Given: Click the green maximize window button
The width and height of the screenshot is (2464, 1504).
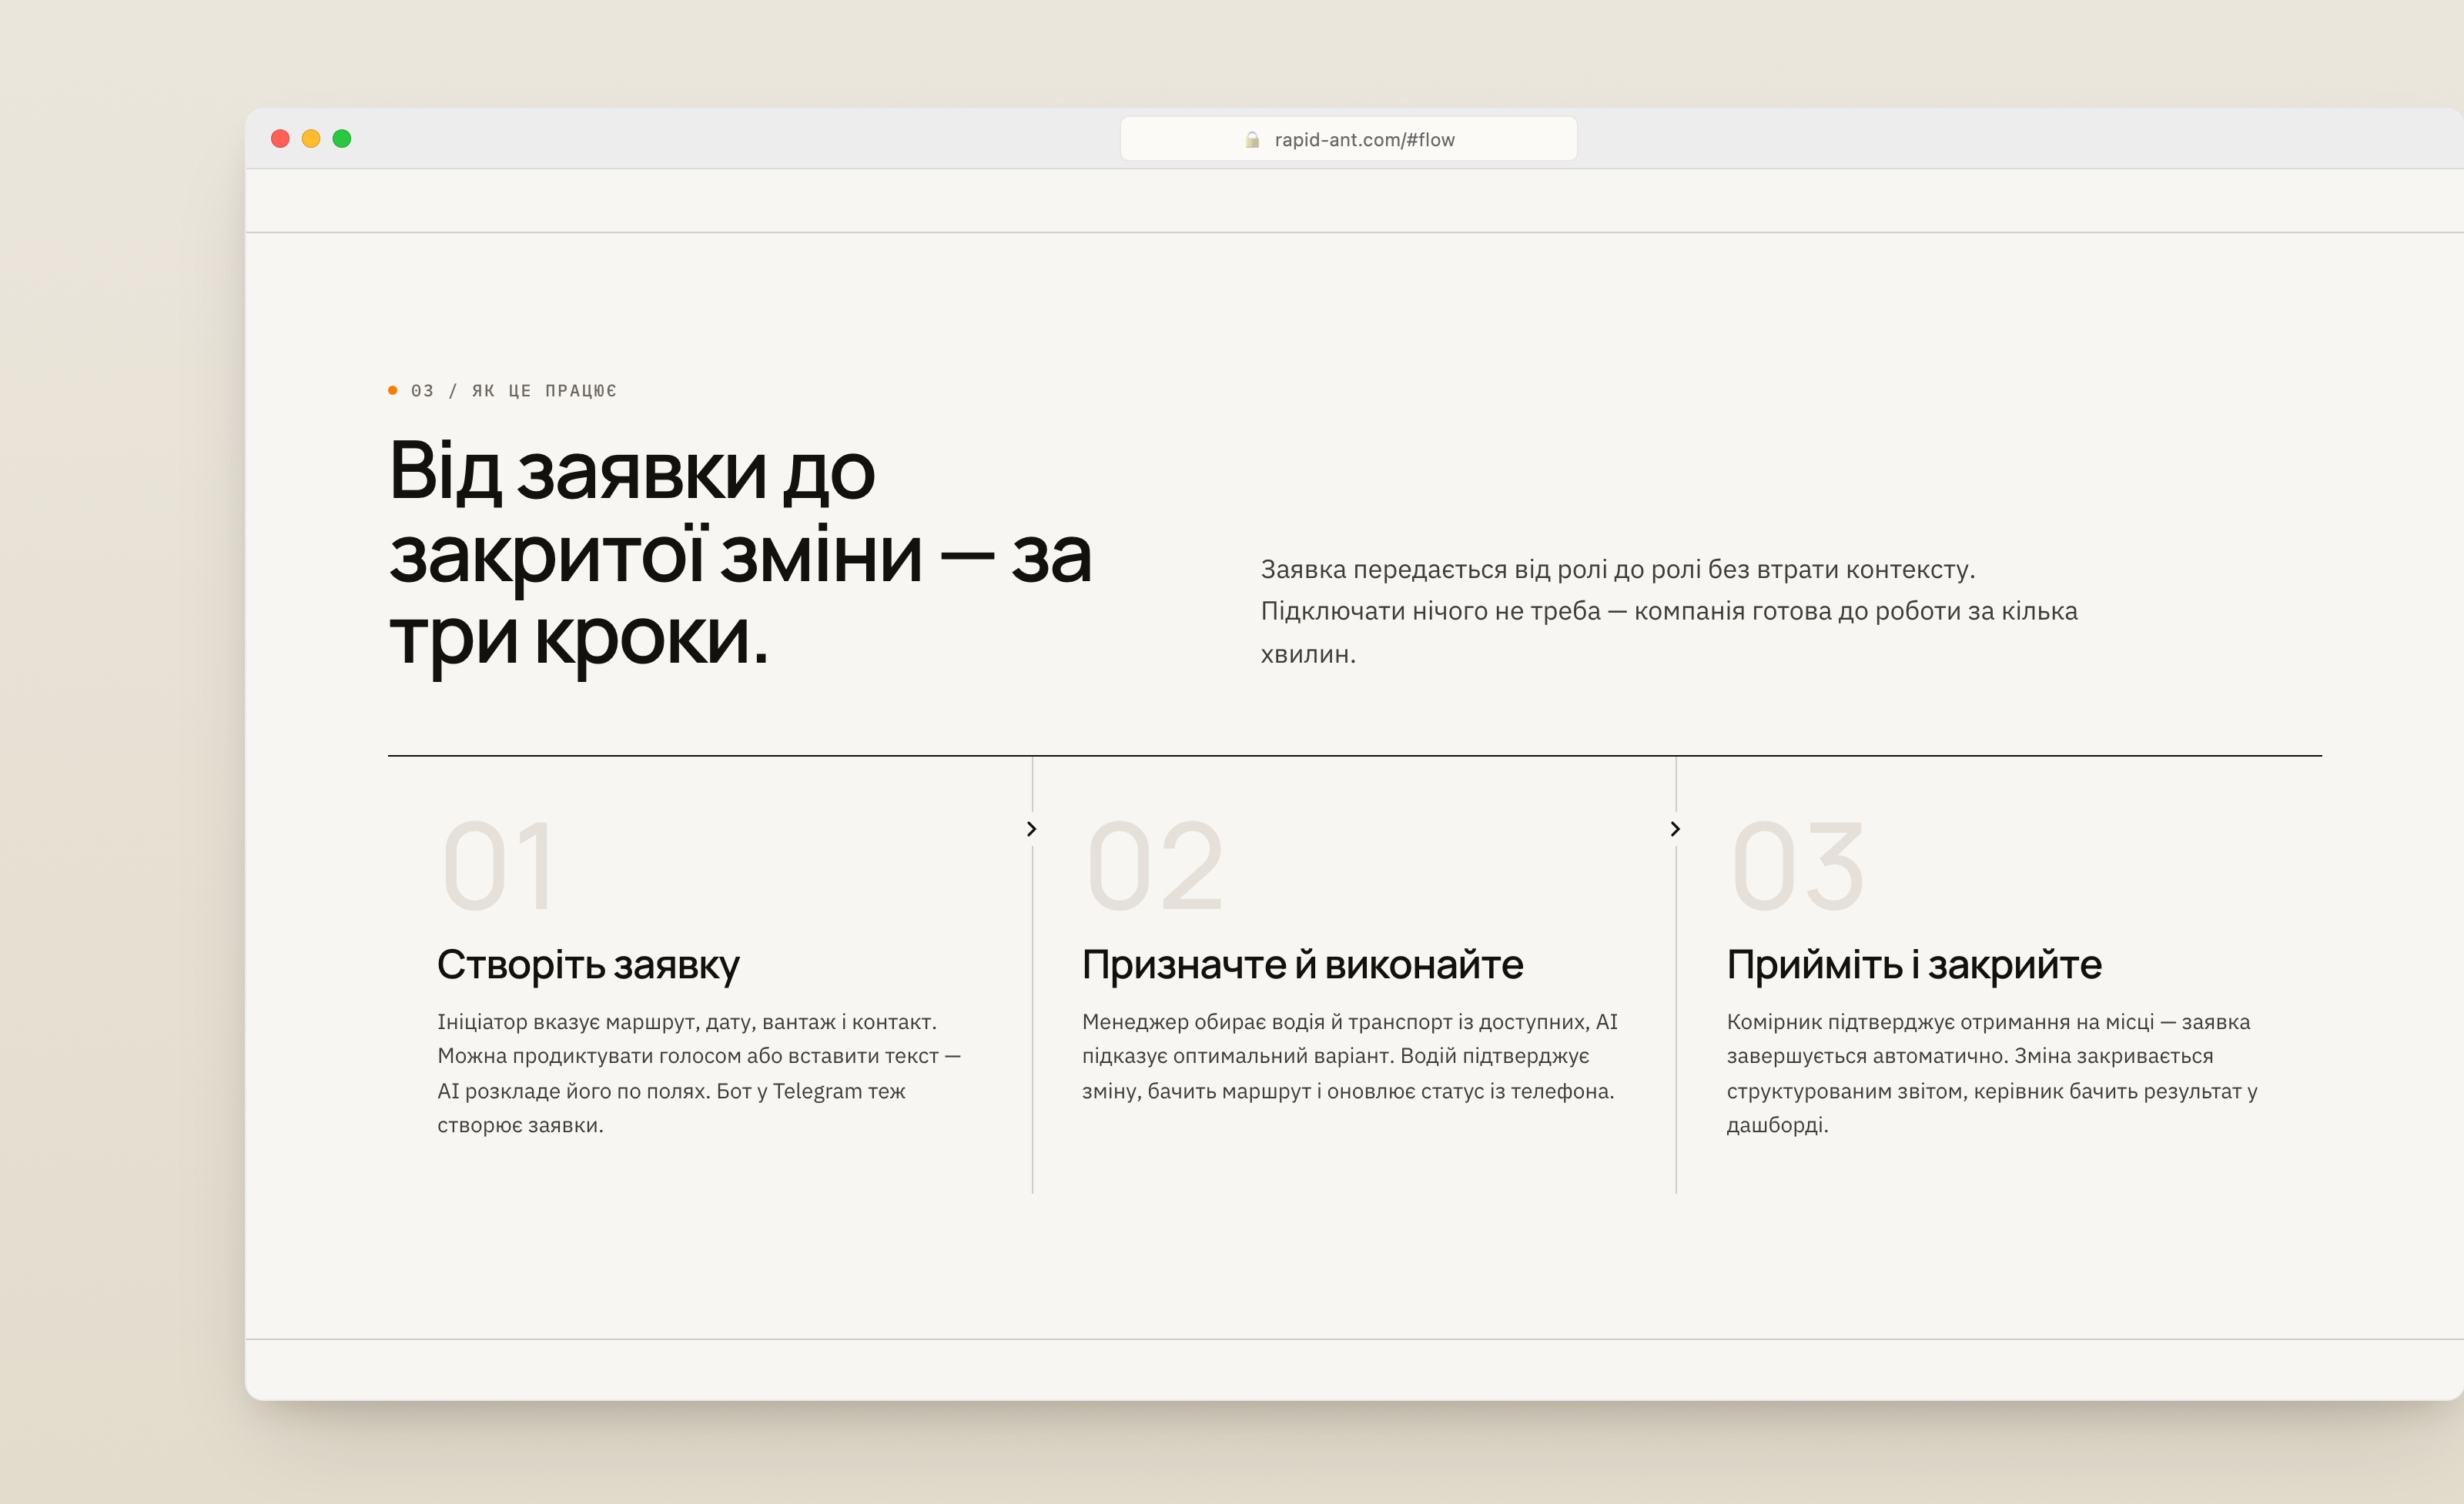Looking at the screenshot, I should click(342, 139).
